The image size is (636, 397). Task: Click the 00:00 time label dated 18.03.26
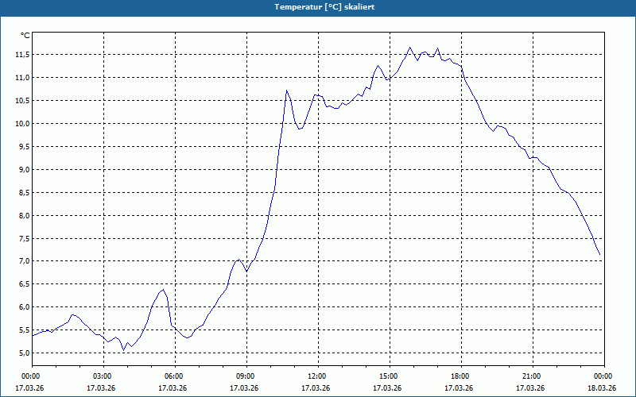(604, 376)
